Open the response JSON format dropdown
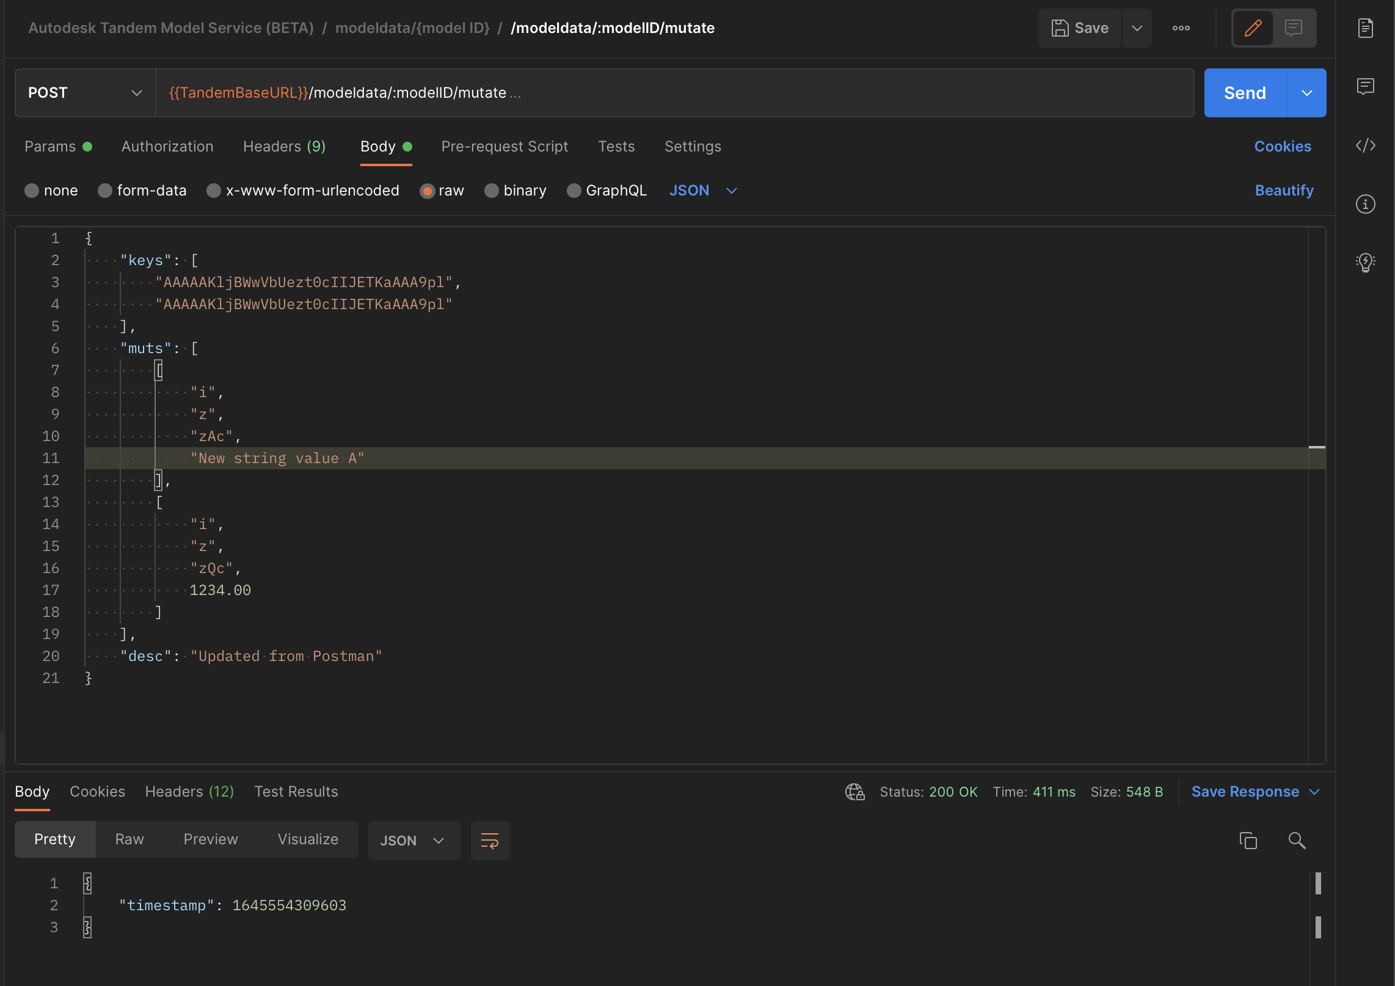Screen dimensions: 1395x986 click(413, 841)
